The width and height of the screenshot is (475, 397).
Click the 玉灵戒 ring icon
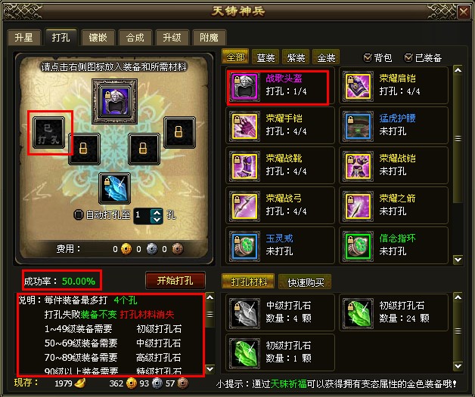(x=244, y=246)
